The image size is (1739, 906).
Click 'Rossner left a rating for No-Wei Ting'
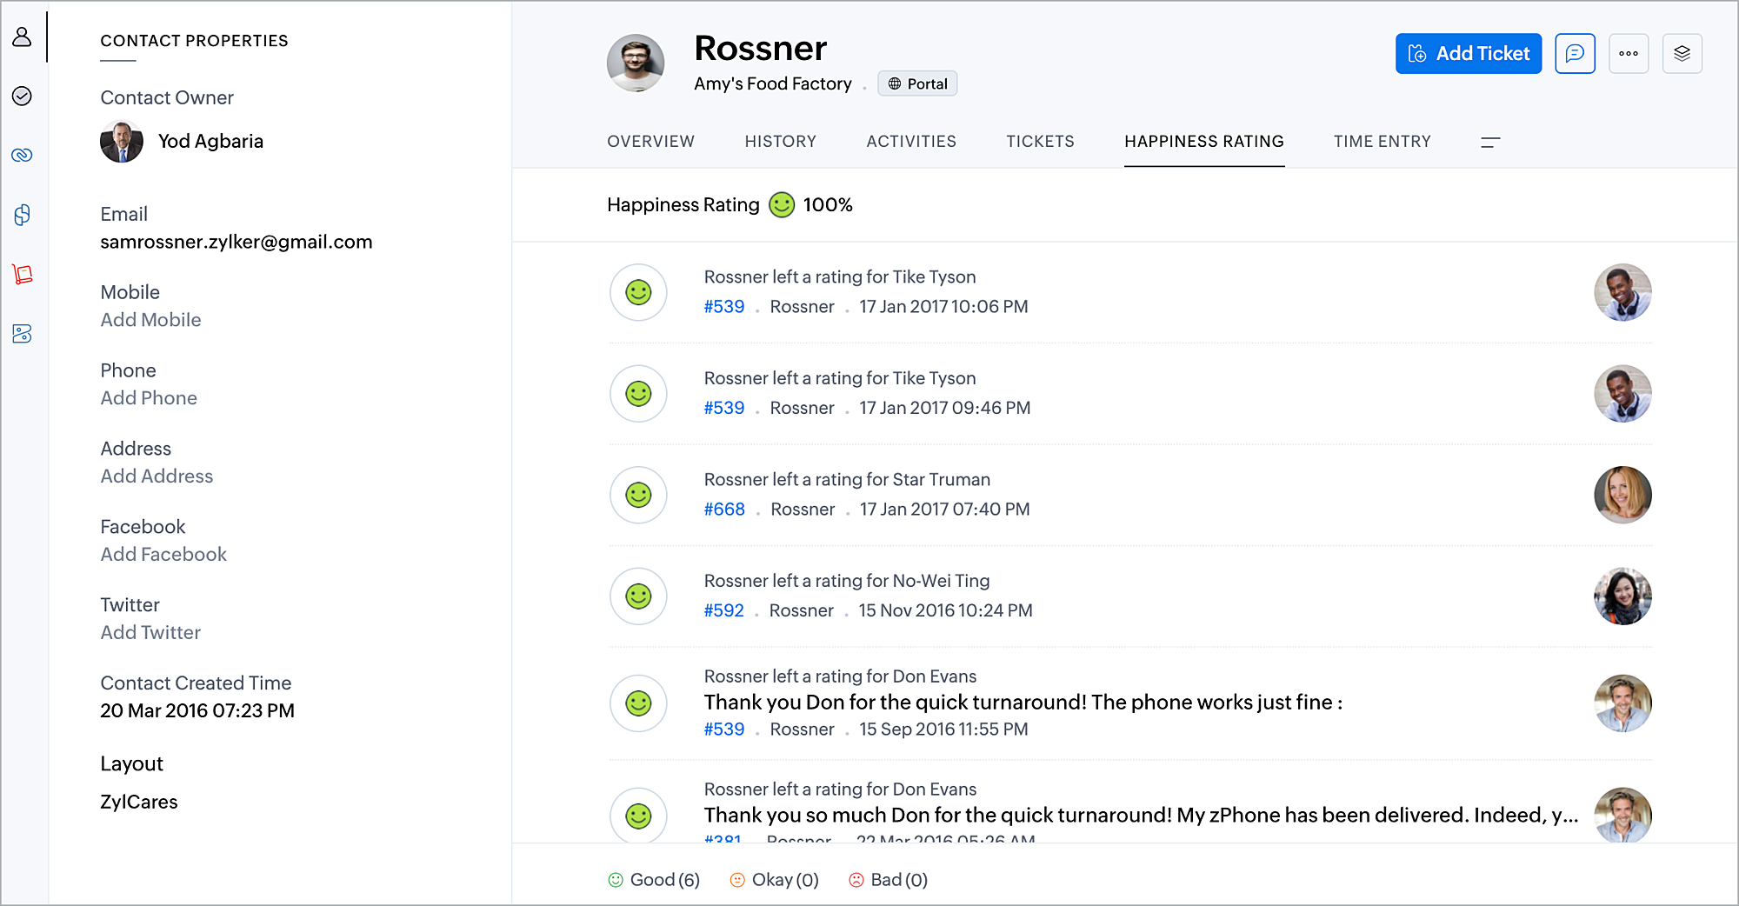[847, 581]
